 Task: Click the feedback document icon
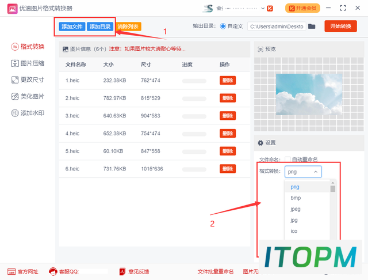[x=122, y=271]
